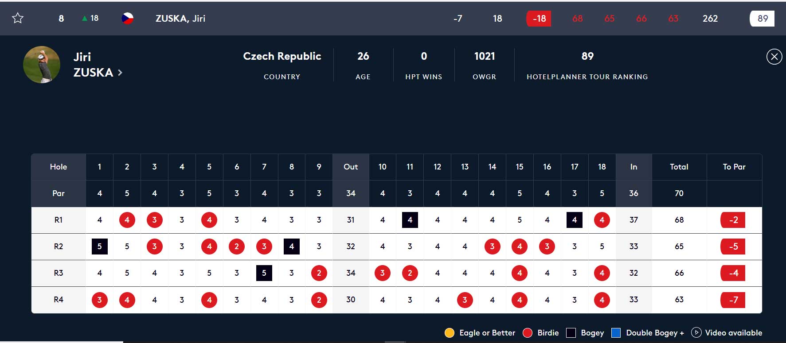Screen dimensions: 786x343
Task: Click the Jiri ZUSKA name link
Action: (x=93, y=65)
